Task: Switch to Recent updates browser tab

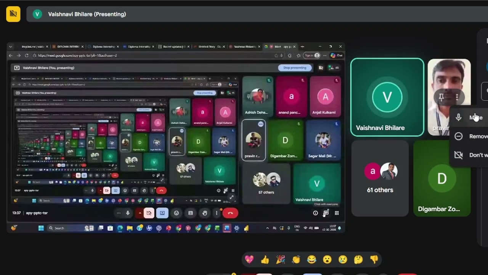Action: tap(174, 47)
